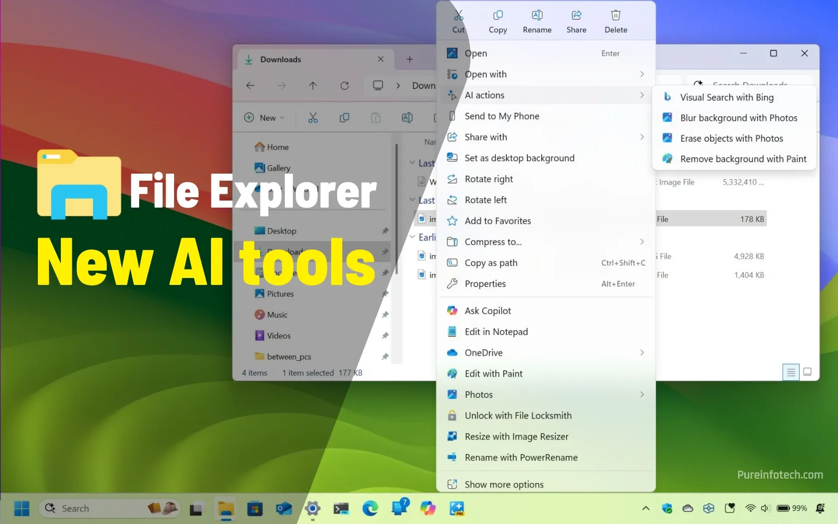Image resolution: width=838 pixels, height=524 pixels.
Task: Open Settings gear from taskbar
Action: pyautogui.click(x=313, y=509)
